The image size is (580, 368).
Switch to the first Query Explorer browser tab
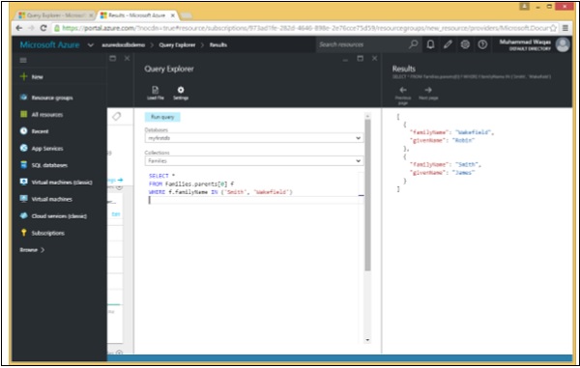56,15
